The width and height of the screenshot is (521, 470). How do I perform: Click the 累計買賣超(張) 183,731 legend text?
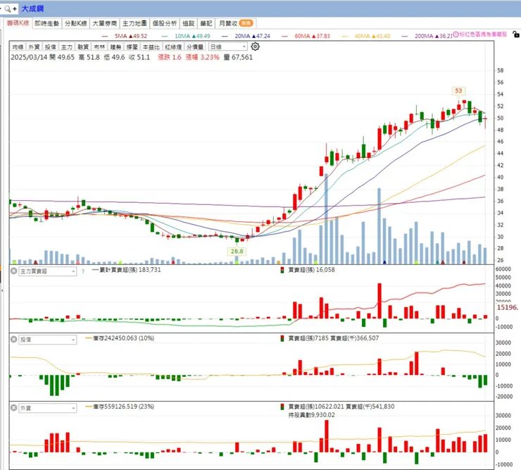pyautogui.click(x=127, y=270)
